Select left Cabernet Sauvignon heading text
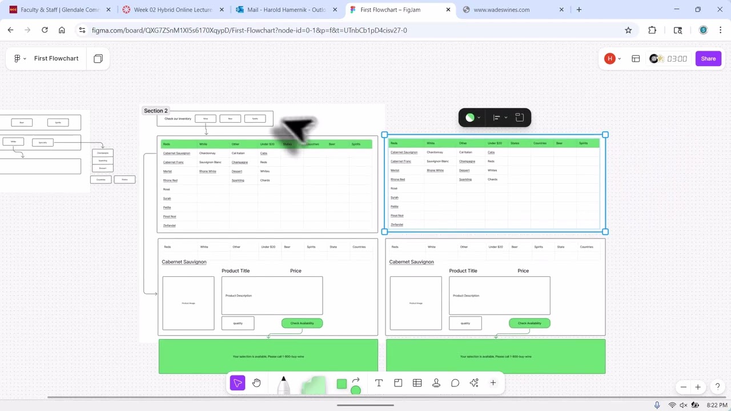 184,262
